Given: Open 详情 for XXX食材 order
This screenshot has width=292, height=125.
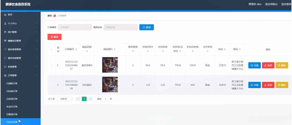Looking at the screenshot, I should (x=254, y=85).
